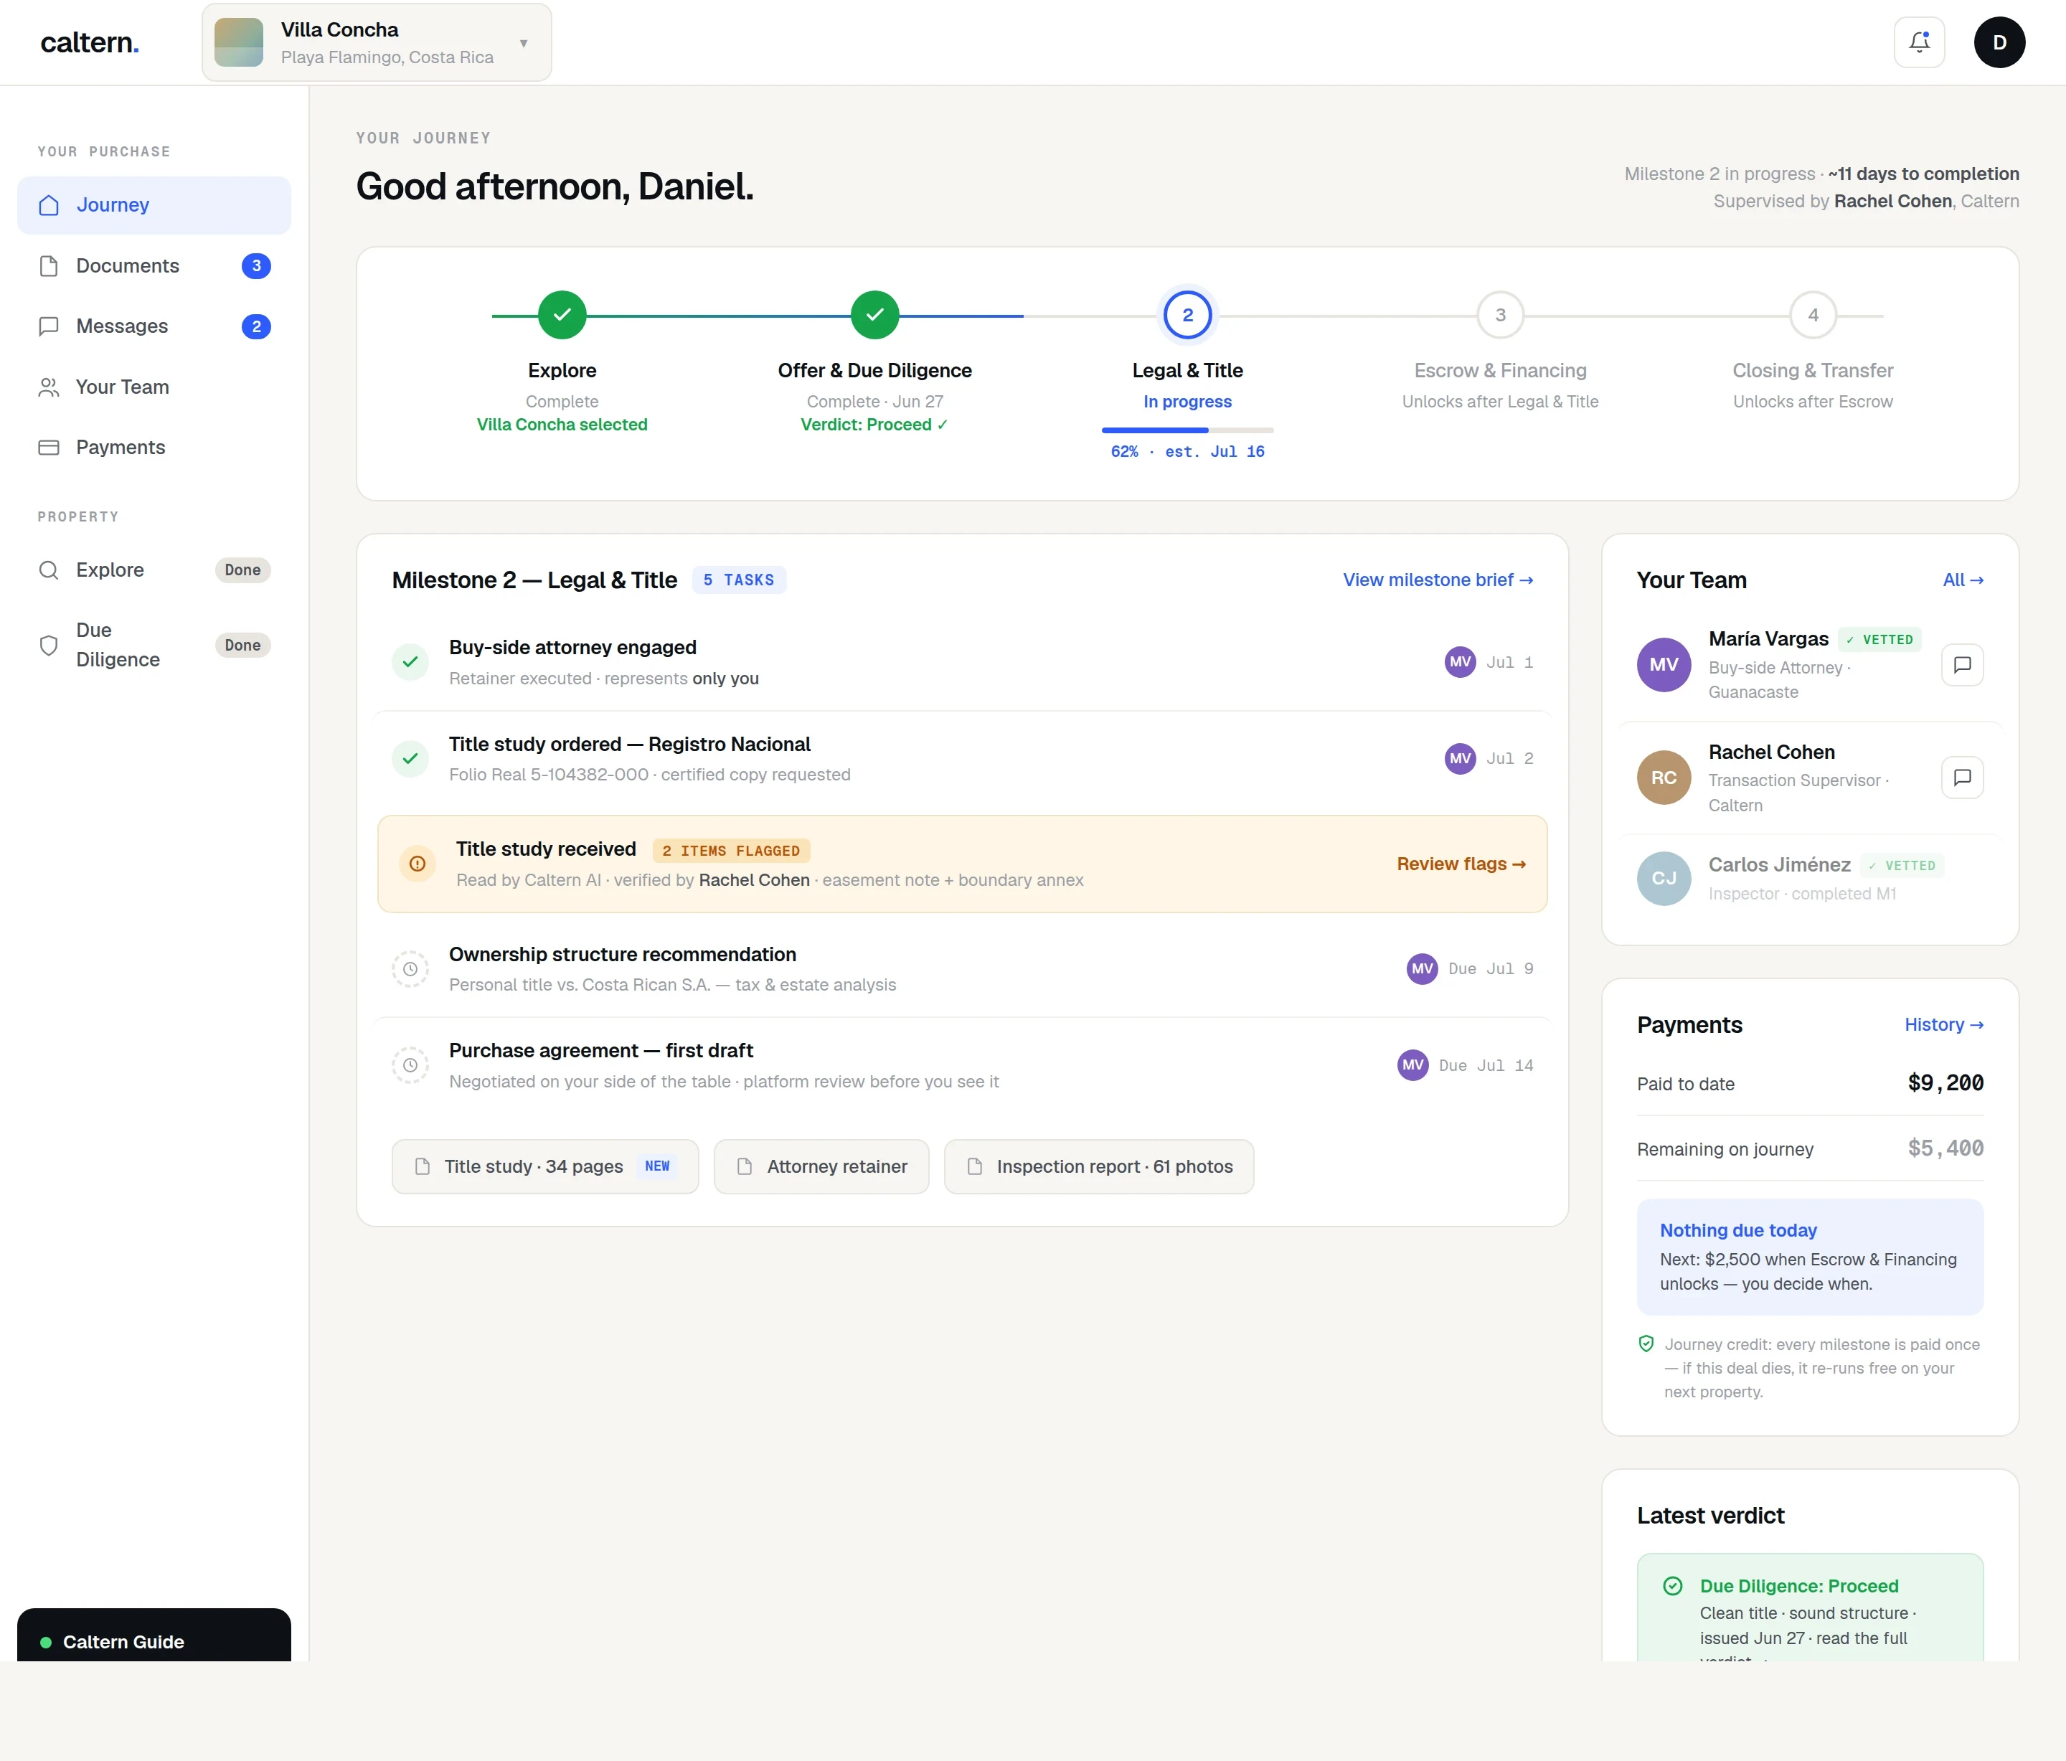The height and width of the screenshot is (1761, 2066).
Task: Click the MV avatar on Ownership structure row
Action: pyautogui.click(x=1422, y=969)
